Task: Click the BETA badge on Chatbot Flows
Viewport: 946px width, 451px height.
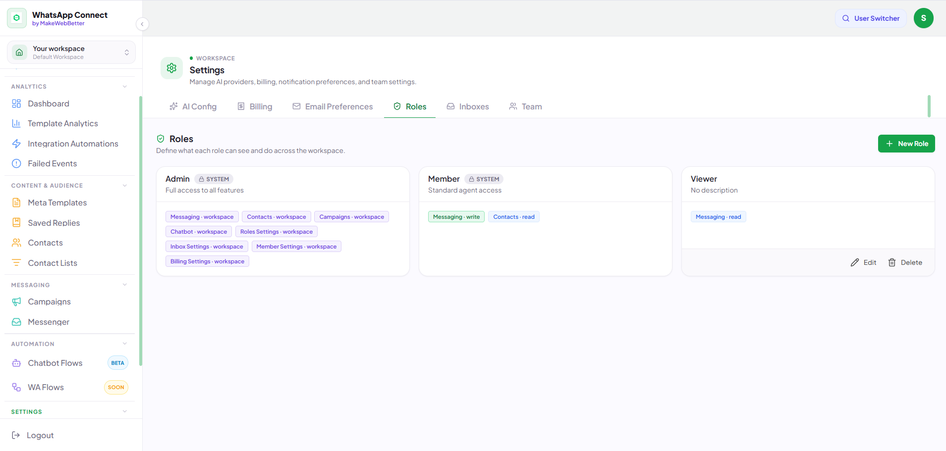Action: 118,363
